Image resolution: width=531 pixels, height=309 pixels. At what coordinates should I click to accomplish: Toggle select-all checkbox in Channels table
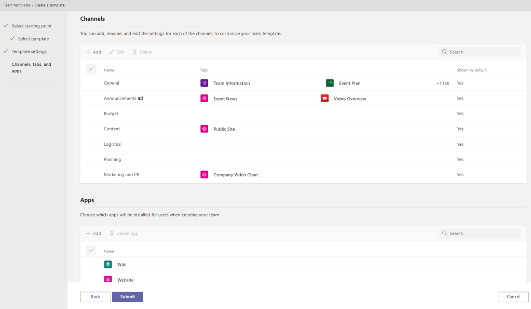[91, 69]
